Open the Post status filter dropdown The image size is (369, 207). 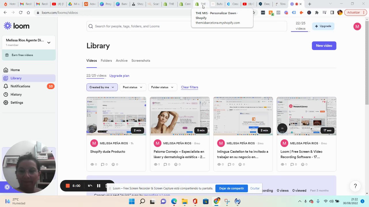(x=133, y=87)
